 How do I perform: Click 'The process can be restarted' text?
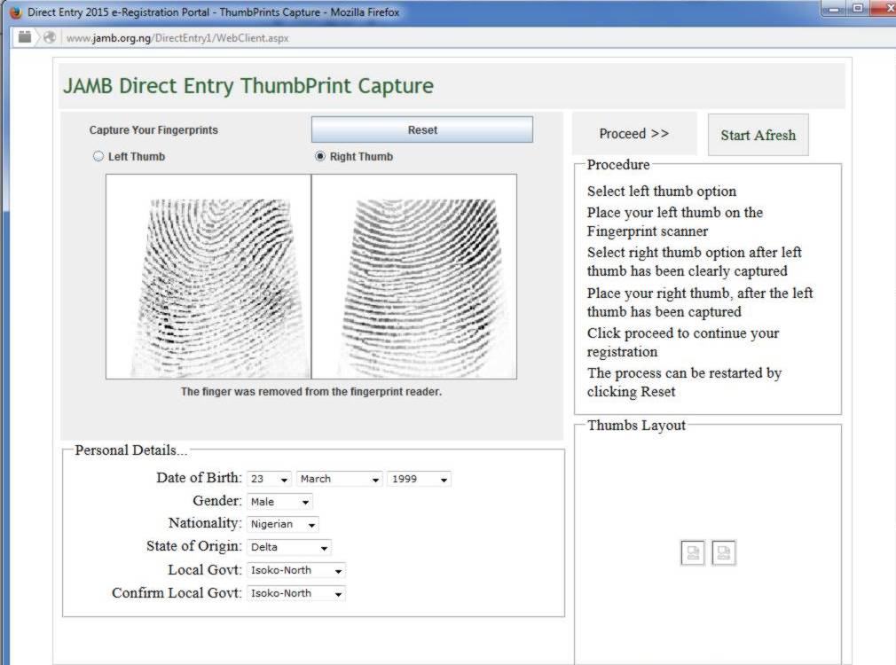click(x=684, y=382)
